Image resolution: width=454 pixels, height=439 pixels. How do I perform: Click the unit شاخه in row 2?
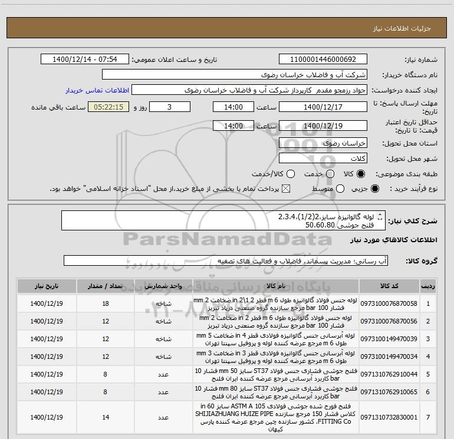point(163,321)
